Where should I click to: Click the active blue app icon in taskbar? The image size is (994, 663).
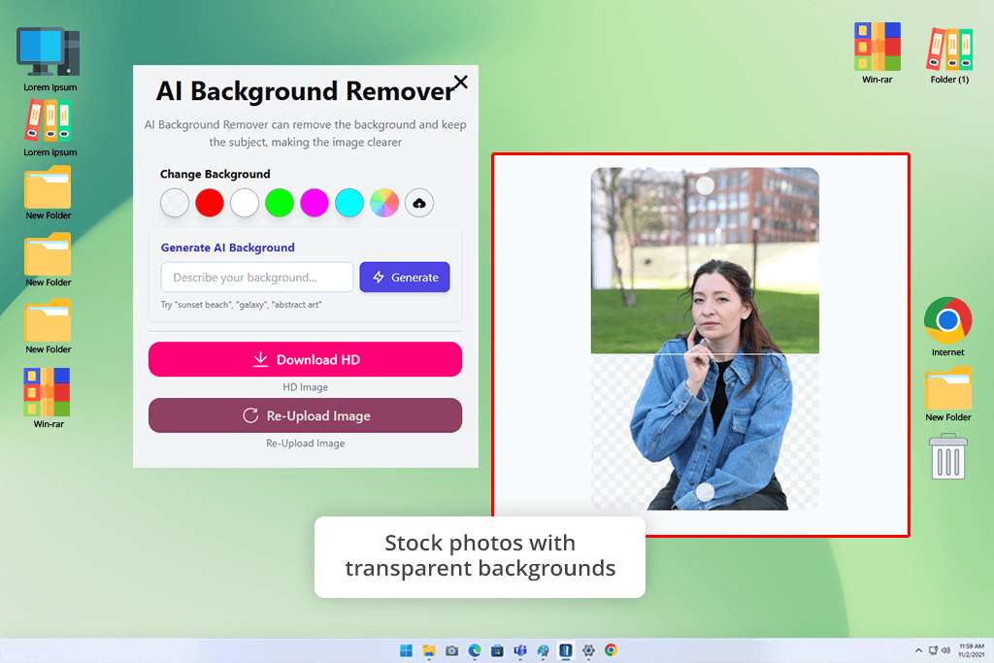566,650
